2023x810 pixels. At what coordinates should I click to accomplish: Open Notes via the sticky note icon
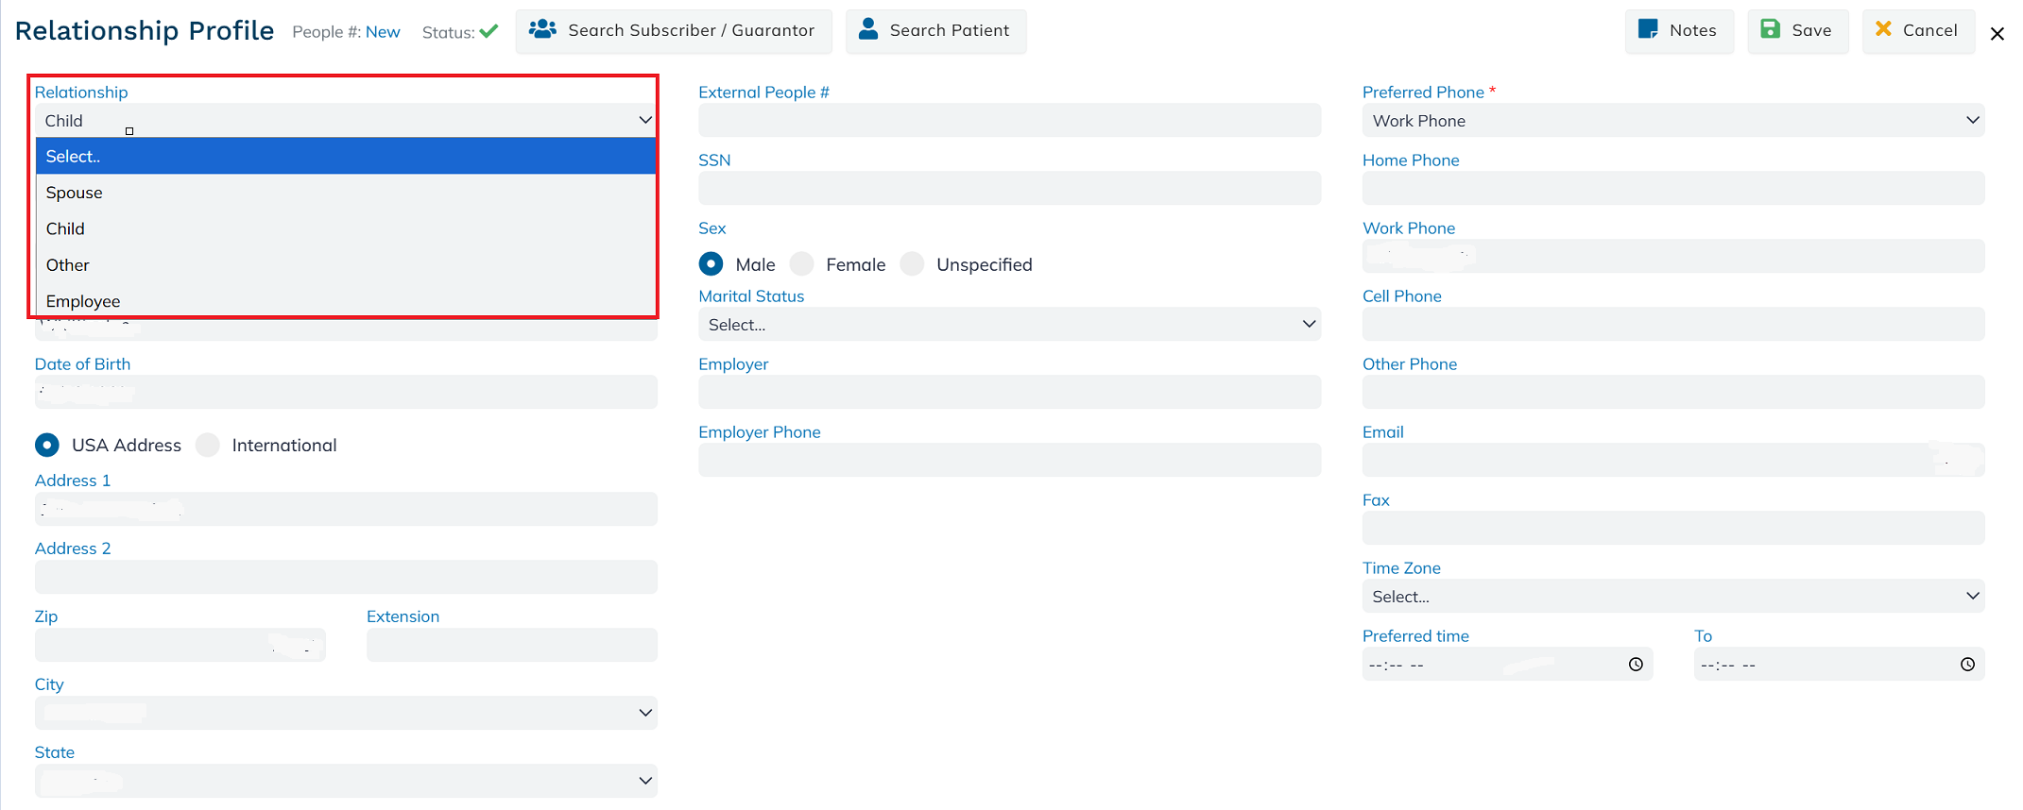point(1648,30)
